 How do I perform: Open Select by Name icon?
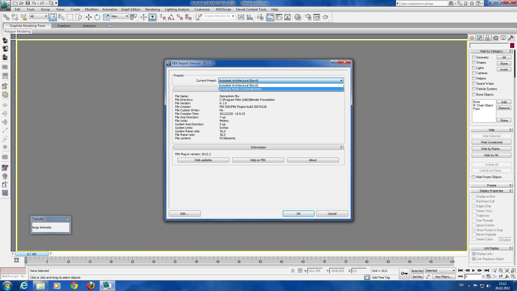pyautogui.click(x=61, y=17)
